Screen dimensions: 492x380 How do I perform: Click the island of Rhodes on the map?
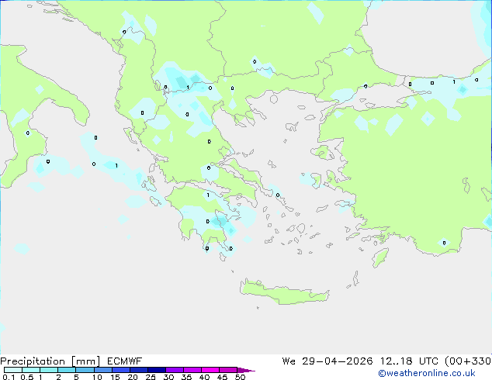(379, 257)
